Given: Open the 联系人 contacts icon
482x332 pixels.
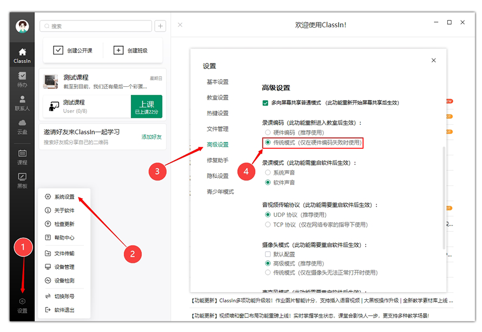Looking at the screenshot, I should [x=22, y=99].
